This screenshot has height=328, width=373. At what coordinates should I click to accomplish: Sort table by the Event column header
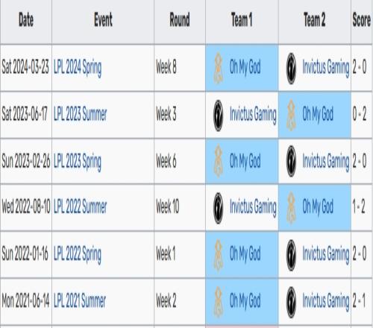pos(103,20)
